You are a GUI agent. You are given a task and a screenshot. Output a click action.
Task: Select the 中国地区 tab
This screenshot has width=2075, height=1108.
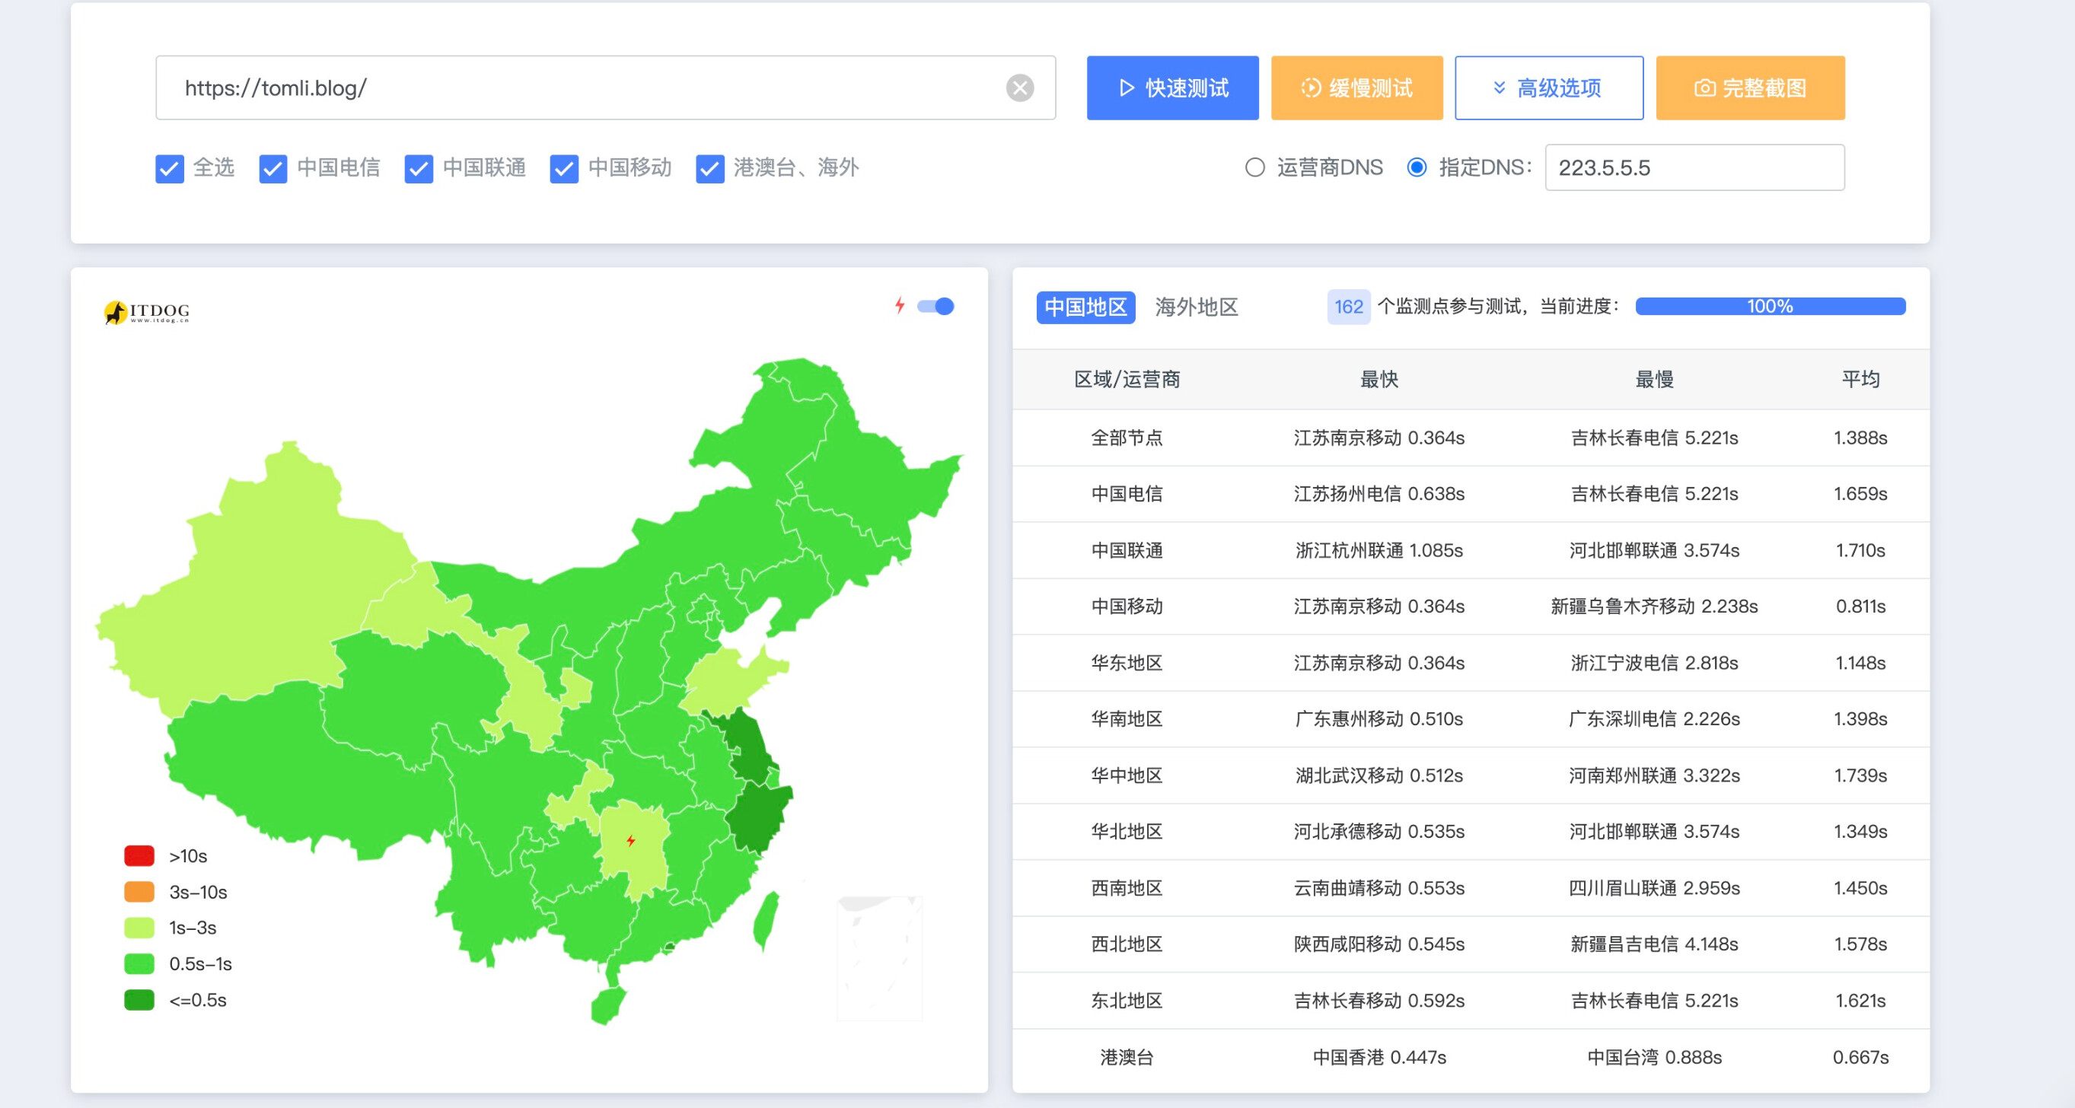click(x=1085, y=307)
